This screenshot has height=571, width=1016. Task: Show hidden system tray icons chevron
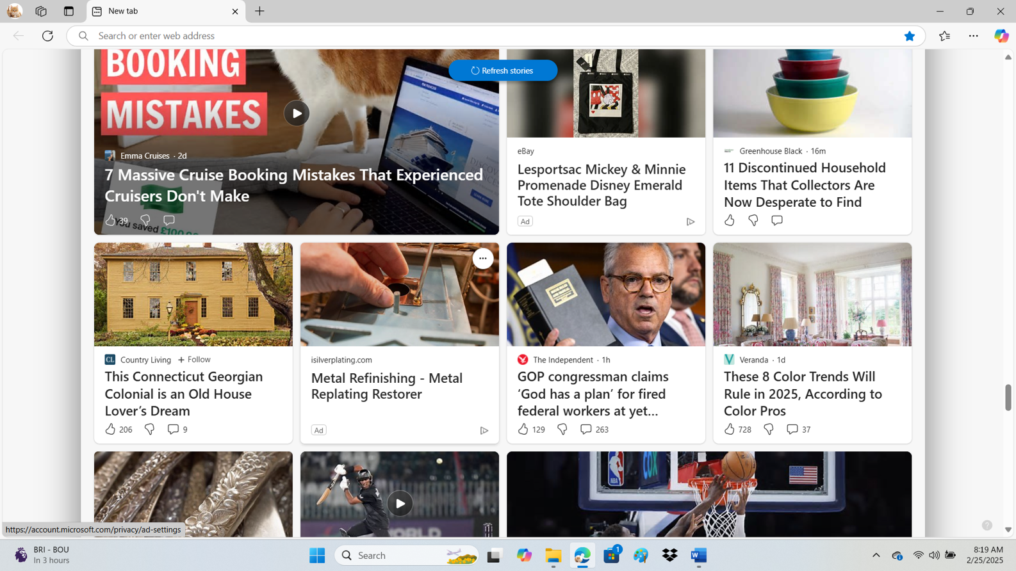(x=876, y=556)
